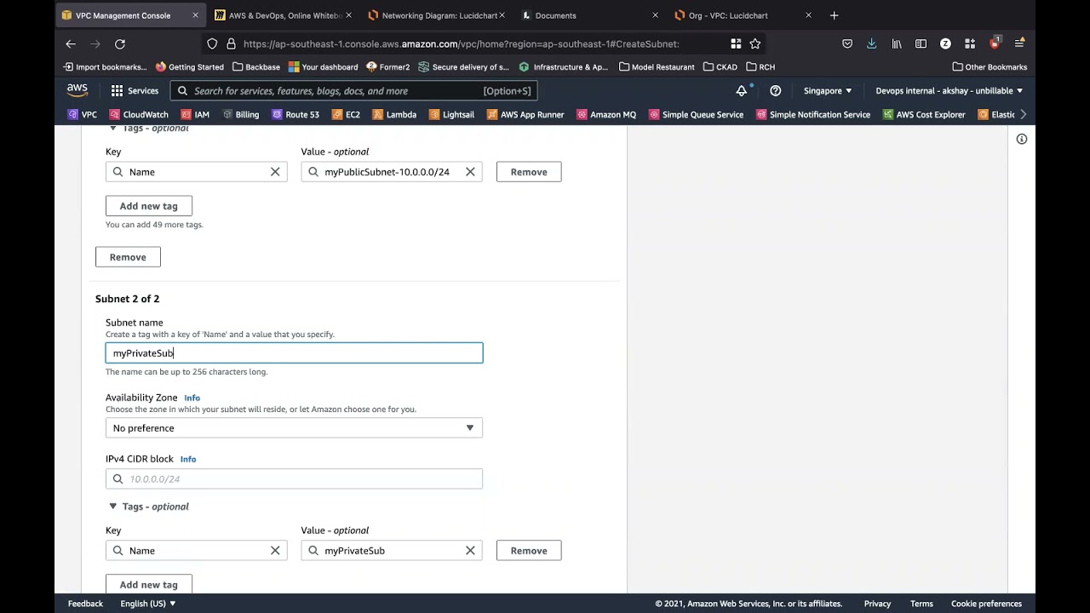The height and width of the screenshot is (613, 1090).
Task: Clear Name key in Subnet 2 tag
Action: [x=275, y=551]
